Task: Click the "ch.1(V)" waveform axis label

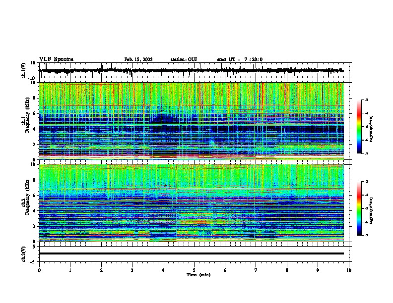Action: pyautogui.click(x=24, y=70)
